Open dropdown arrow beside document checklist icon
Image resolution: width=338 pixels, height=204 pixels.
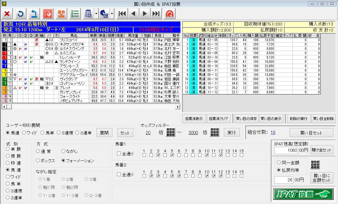point(96,14)
